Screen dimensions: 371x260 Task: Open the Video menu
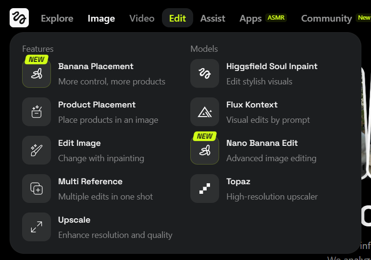coord(142,18)
